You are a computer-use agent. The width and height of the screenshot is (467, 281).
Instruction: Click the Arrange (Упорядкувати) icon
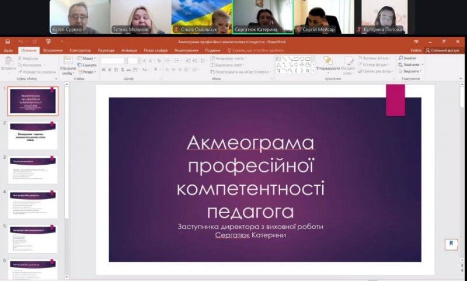327,63
